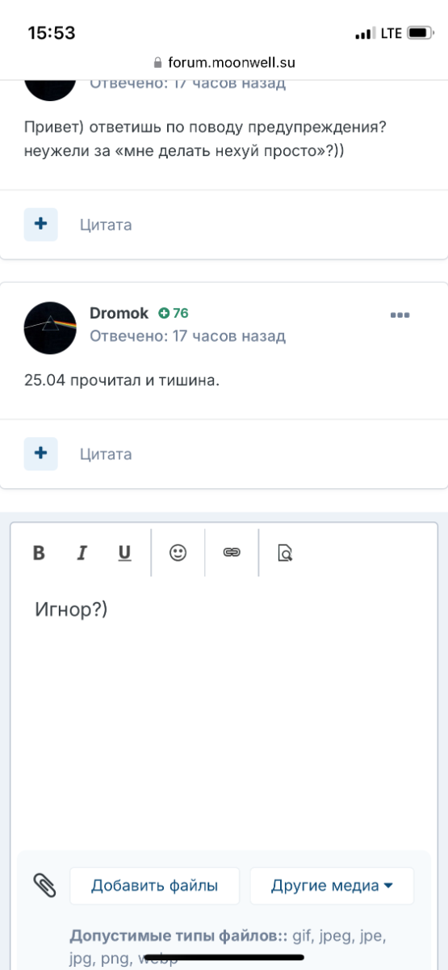Insert a link with chain icon
Screen dimensions: 448x970
click(232, 553)
